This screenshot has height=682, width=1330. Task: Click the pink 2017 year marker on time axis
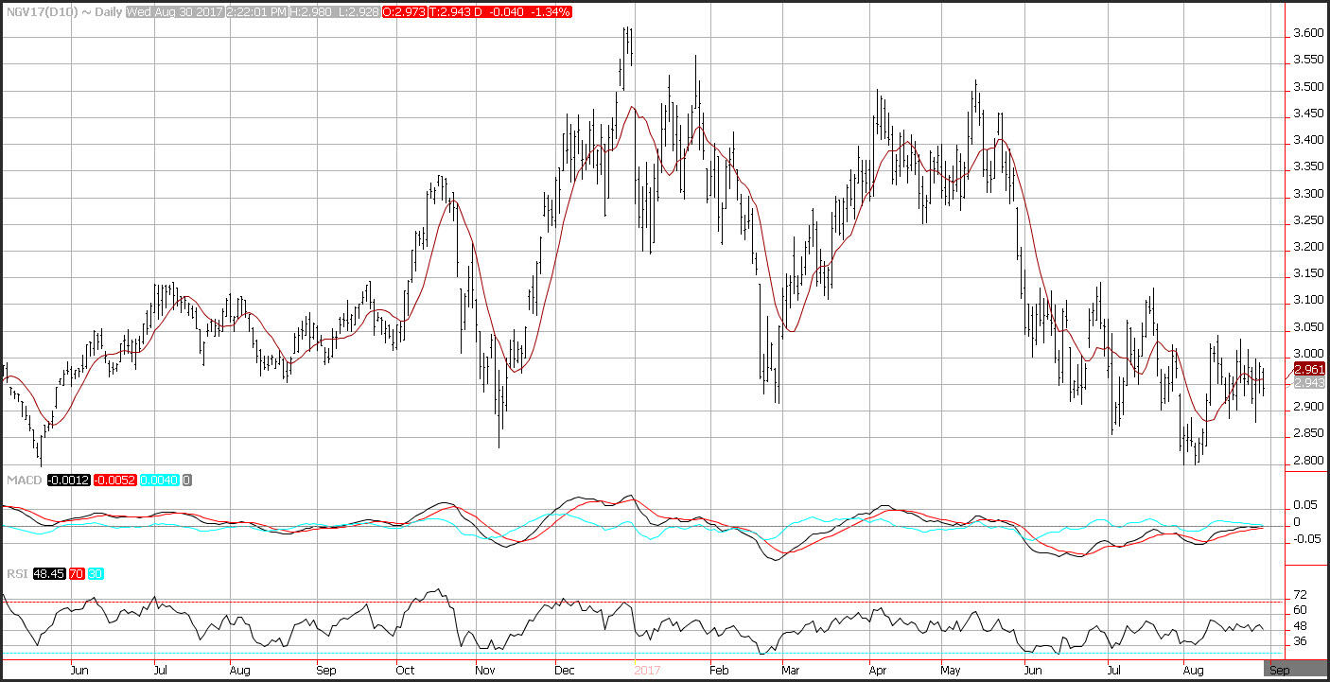pyautogui.click(x=647, y=670)
